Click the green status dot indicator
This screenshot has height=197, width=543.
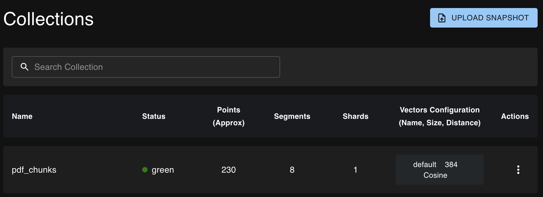coord(145,170)
